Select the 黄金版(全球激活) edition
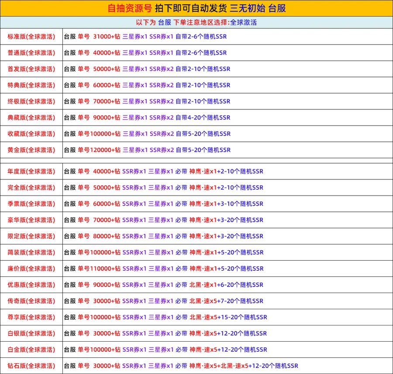Image resolution: width=393 pixels, height=374 pixels. point(31,150)
